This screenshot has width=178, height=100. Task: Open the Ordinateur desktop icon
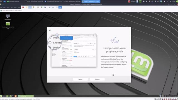[x=8, y=17]
